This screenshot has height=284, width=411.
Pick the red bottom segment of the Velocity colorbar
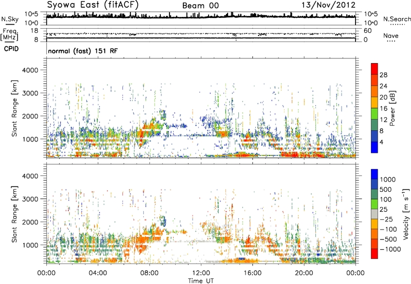375,254
